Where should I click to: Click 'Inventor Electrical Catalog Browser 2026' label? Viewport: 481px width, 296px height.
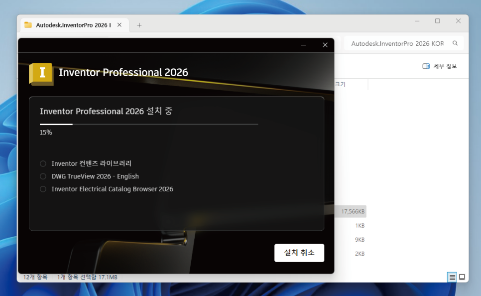pyautogui.click(x=112, y=189)
